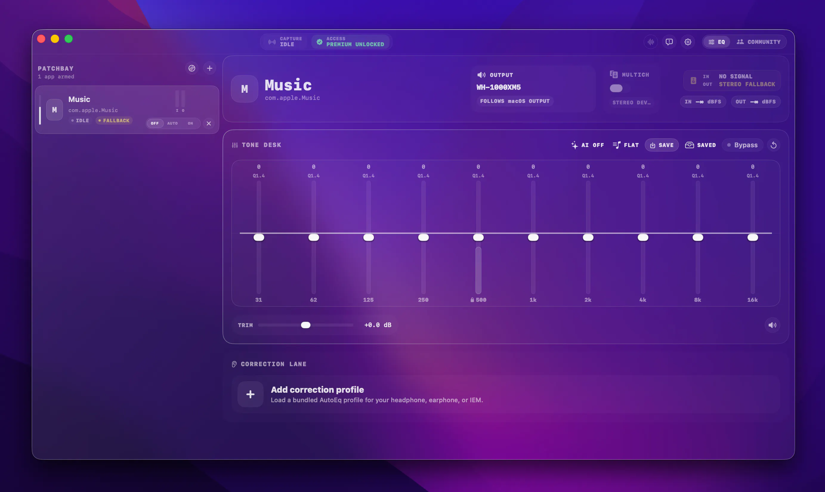The height and width of the screenshot is (492, 825).
Task: Click the OUT dBFS level readout
Action: [756, 102]
